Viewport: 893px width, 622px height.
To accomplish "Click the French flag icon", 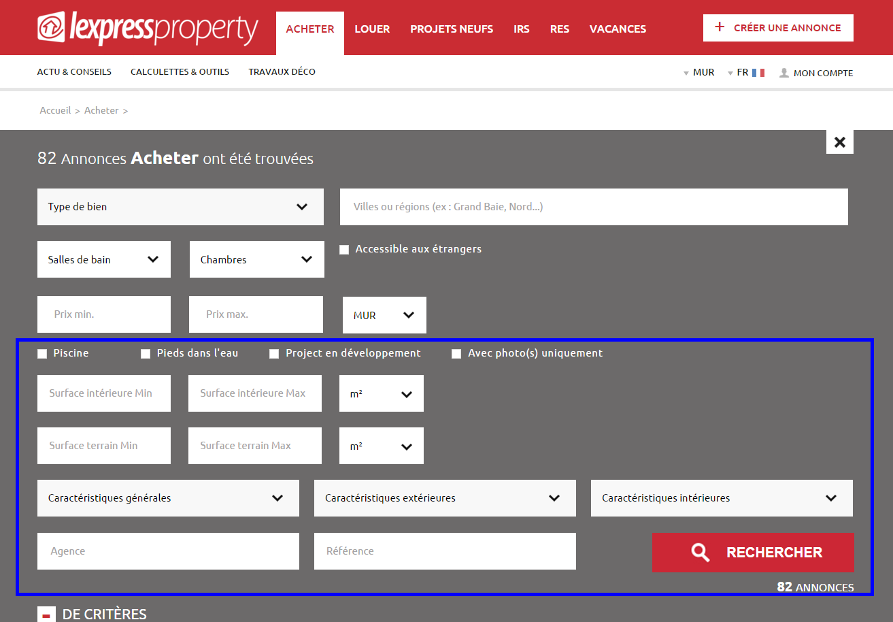I will [x=758, y=72].
